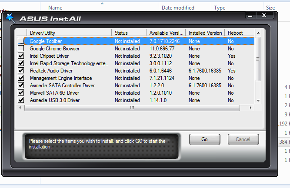Sort list by Status column header
The height and width of the screenshot is (188, 290).
click(129, 33)
